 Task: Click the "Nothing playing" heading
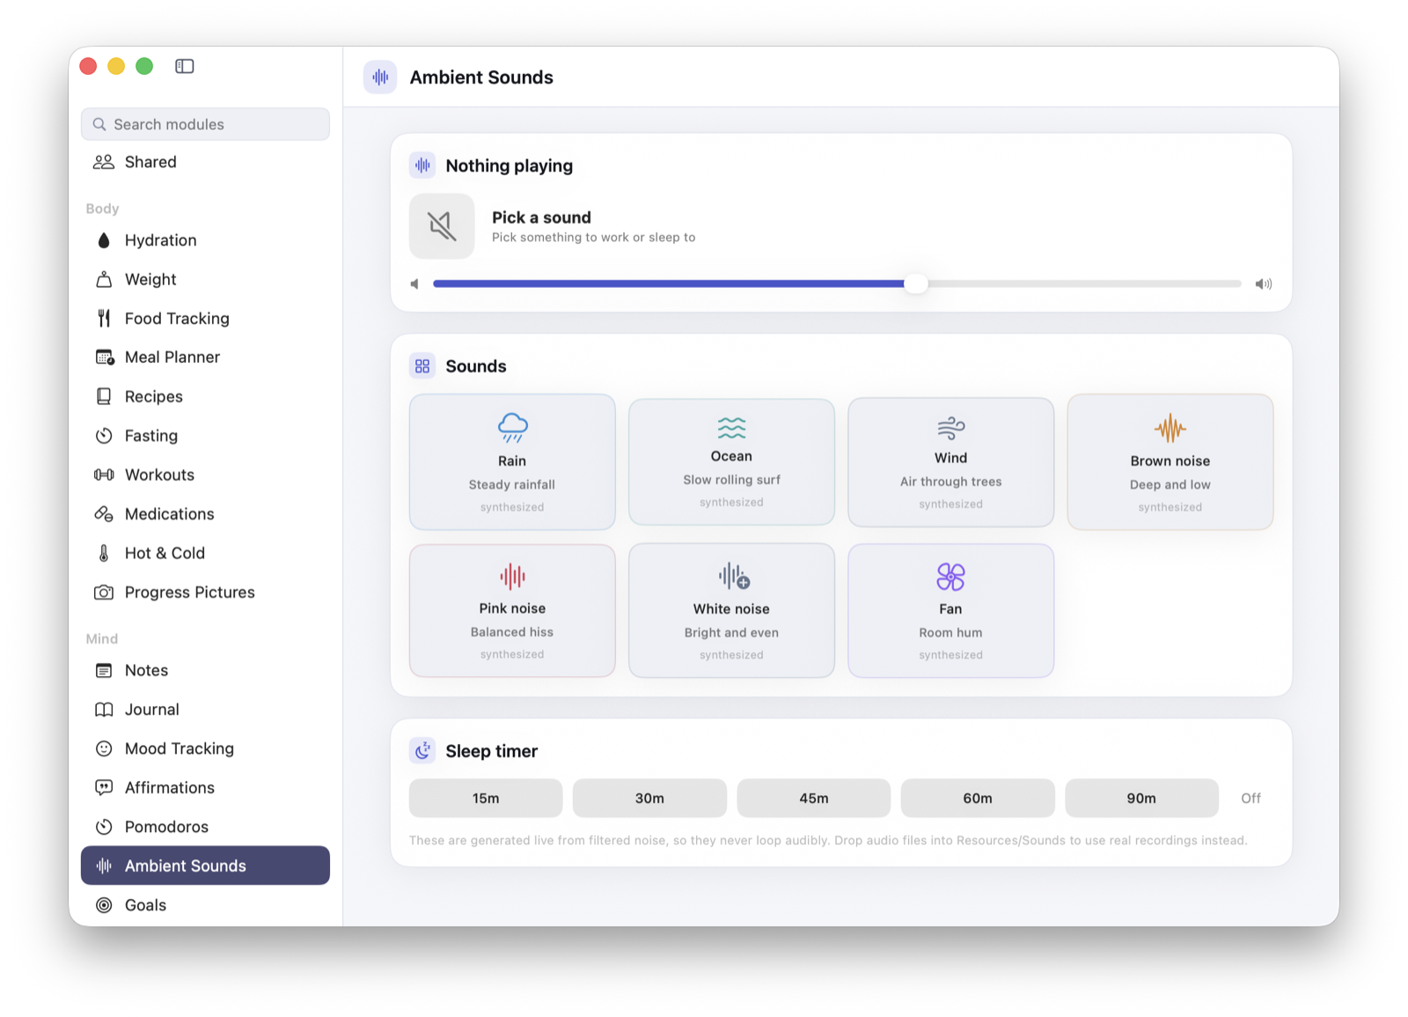coord(509,166)
